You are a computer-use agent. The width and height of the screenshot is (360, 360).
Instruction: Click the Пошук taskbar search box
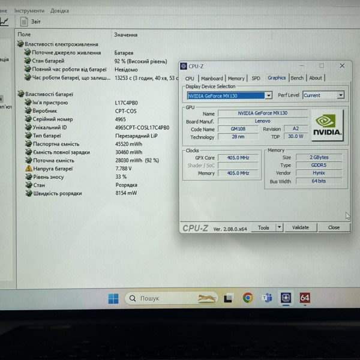[x=171, y=298]
